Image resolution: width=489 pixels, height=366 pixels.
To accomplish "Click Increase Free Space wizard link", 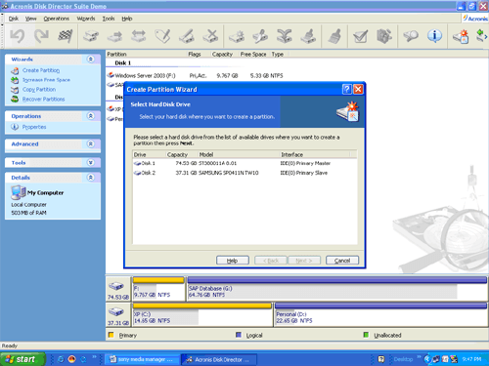I will coord(46,80).
